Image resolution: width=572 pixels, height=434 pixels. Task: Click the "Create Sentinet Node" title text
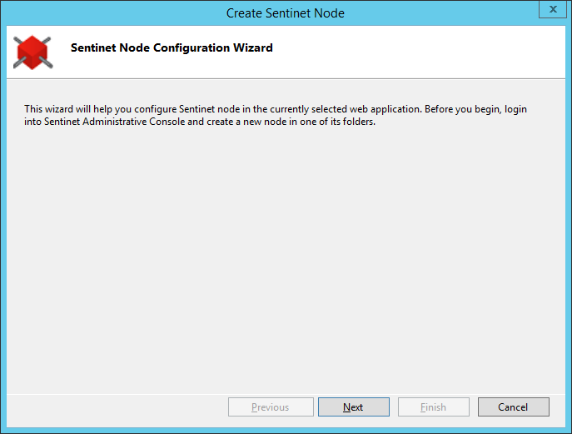[286, 12]
